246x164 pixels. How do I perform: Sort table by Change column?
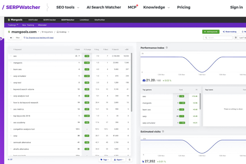[87, 50]
